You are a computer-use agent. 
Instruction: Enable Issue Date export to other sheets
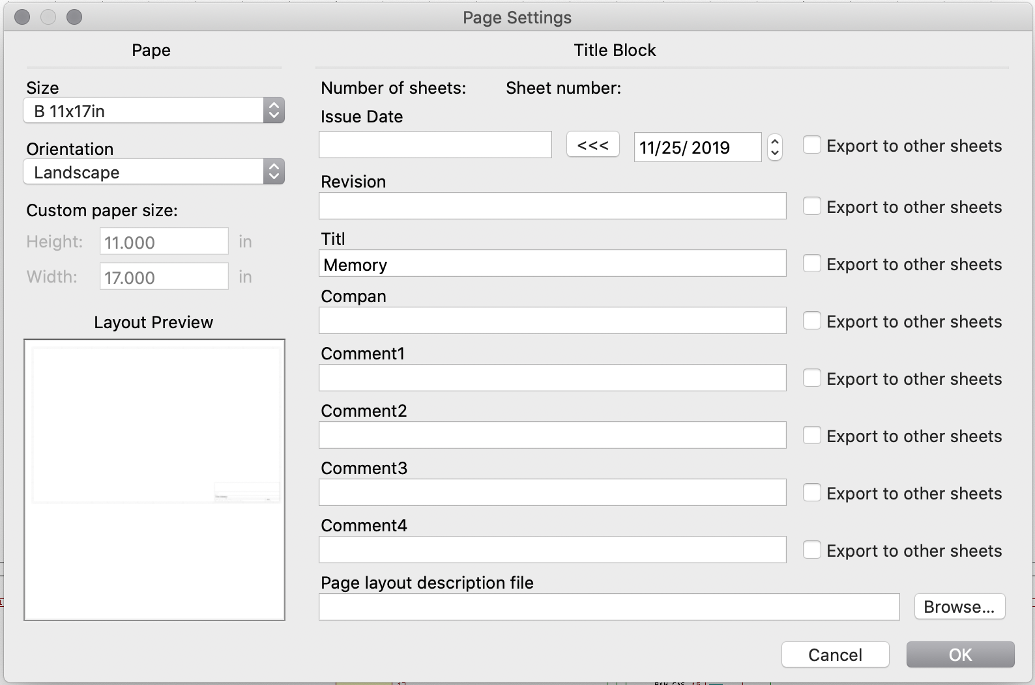811,145
